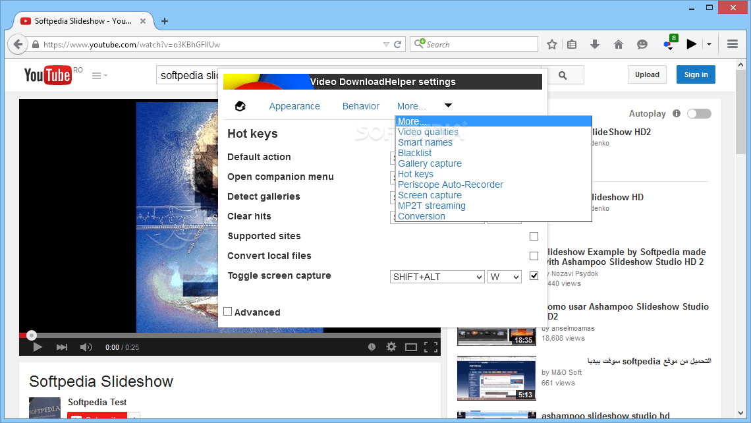Open the Firefox hamburger menu

tap(732, 43)
